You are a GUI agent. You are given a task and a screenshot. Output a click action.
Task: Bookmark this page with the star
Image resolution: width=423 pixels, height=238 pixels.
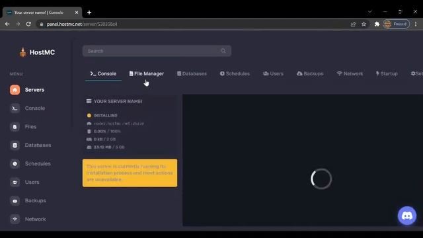364,24
